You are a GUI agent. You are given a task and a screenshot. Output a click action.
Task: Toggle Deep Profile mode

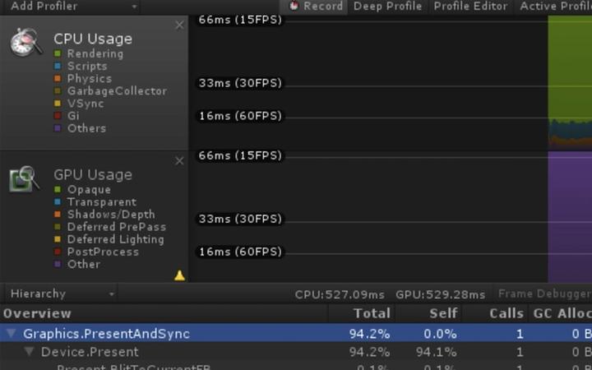click(x=387, y=7)
